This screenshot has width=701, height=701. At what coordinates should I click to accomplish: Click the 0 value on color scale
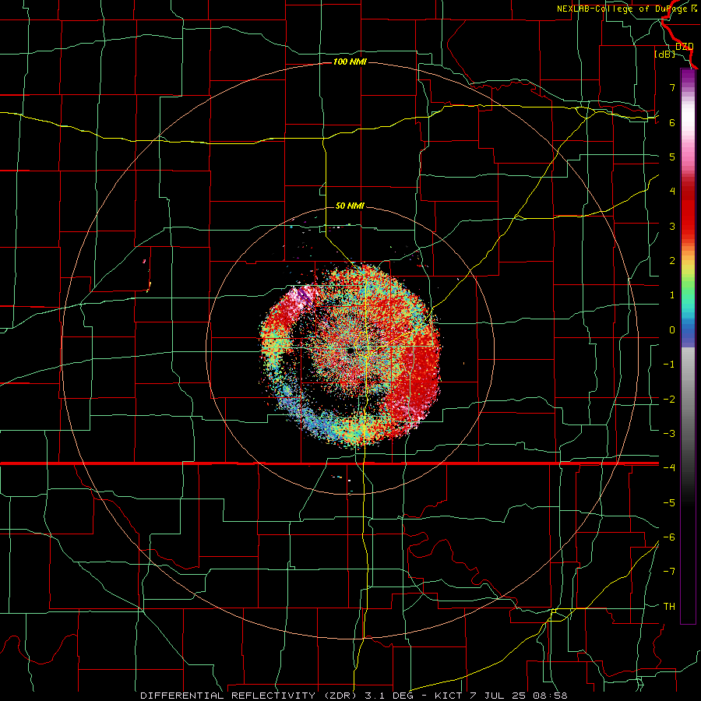click(x=672, y=330)
